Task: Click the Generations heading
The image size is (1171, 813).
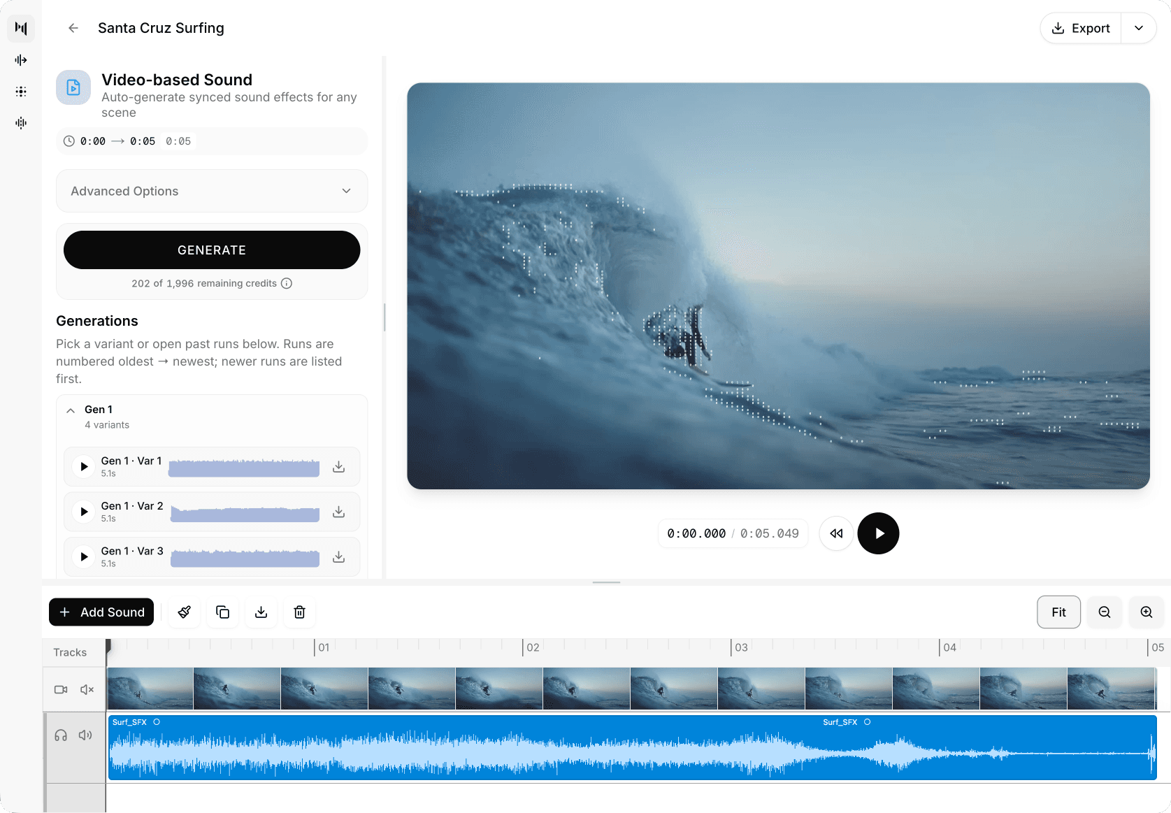Action: [x=97, y=321]
